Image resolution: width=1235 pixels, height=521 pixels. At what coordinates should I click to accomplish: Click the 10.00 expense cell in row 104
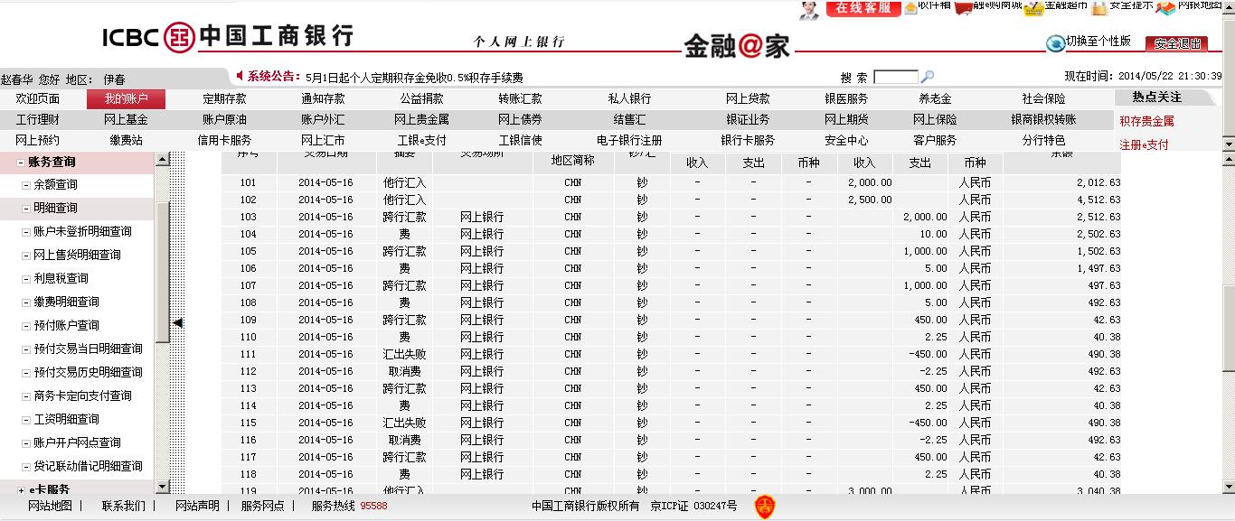pyautogui.click(x=933, y=234)
